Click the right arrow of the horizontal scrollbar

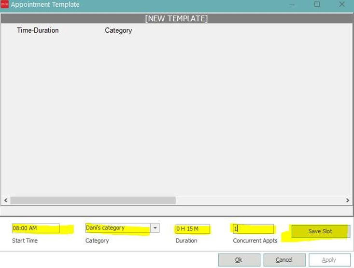347,200
